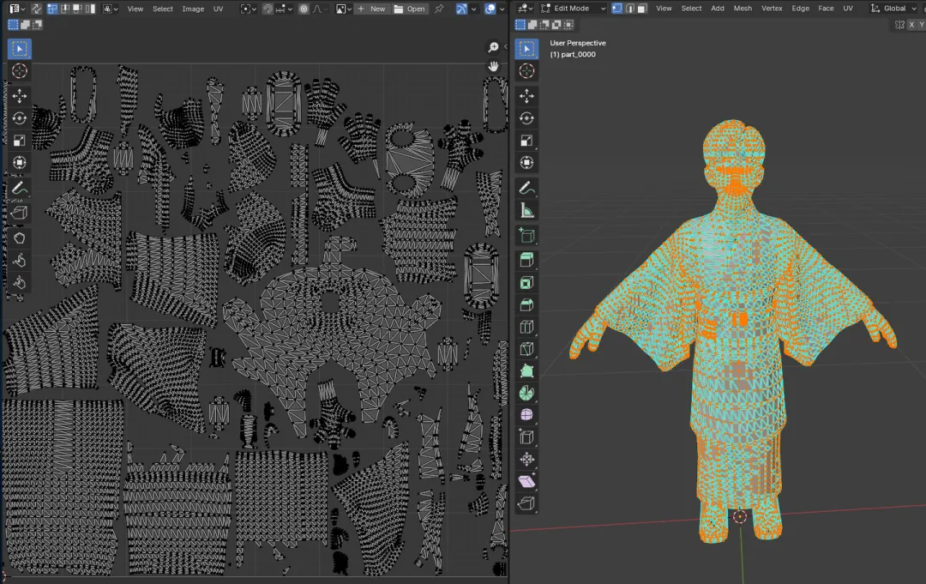
Task: Choose the Loop Cut tool
Action: (526, 327)
